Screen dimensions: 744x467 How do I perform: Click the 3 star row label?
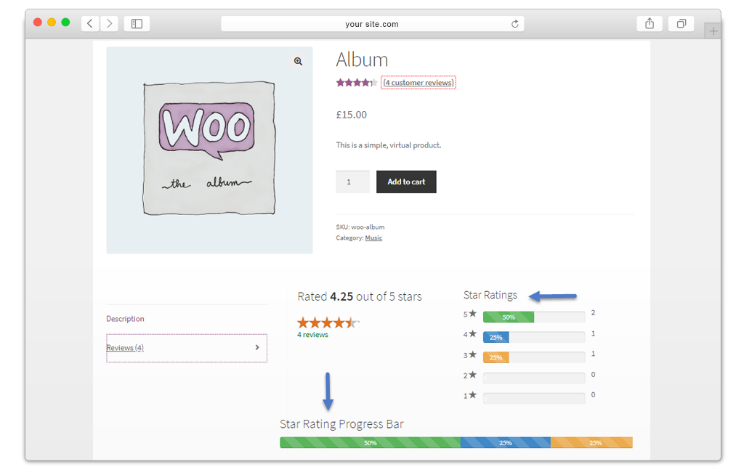pyautogui.click(x=470, y=354)
